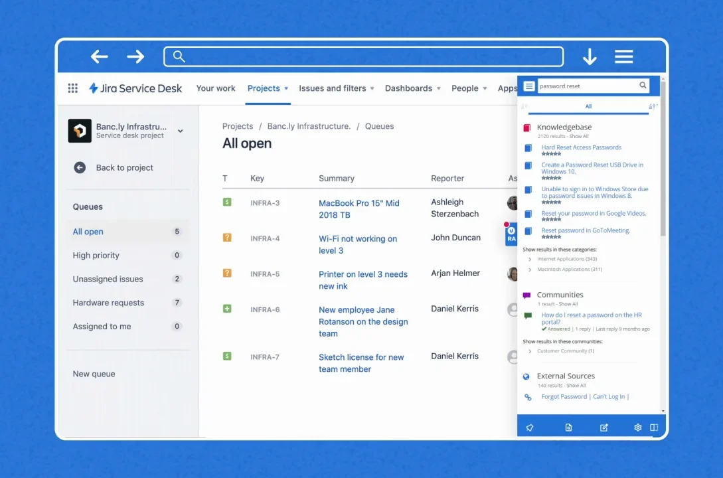Screen dimensions: 723x478
Task: Open the Issues and filters dropdown
Action: coord(336,88)
